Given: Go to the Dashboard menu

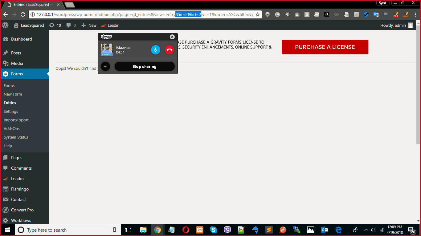Looking at the screenshot, I should coord(25,39).
